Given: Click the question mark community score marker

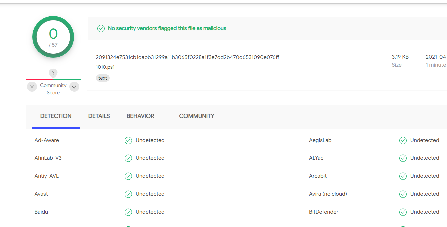Looking at the screenshot, I should (x=53, y=73).
